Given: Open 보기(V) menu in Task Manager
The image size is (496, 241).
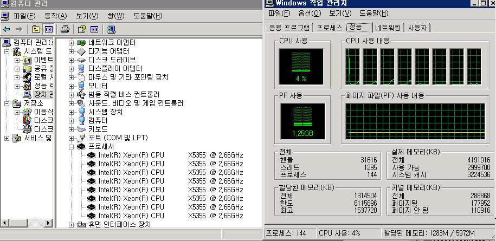Looking at the screenshot, I should pos(340,13).
